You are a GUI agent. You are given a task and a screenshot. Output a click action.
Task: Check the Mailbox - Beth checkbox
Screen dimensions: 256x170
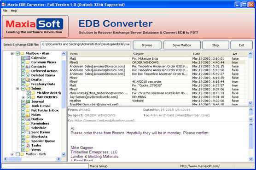click(x=17, y=154)
